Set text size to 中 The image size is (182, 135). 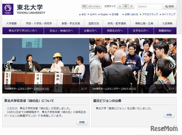point(126,7)
